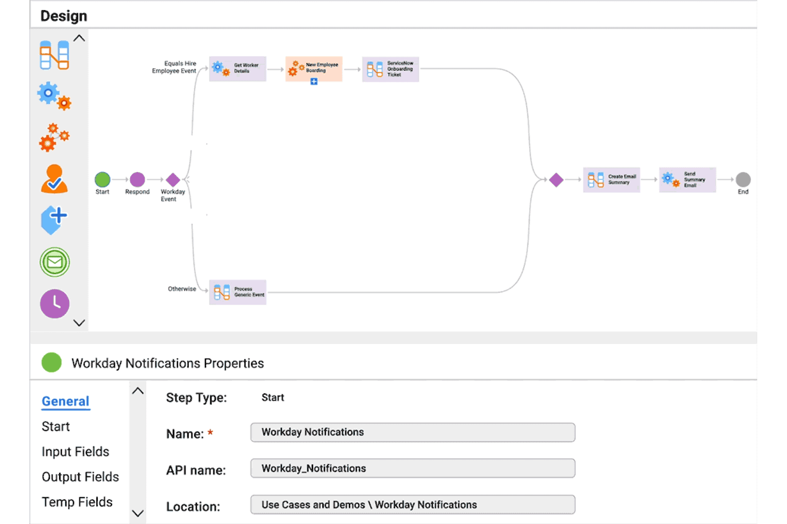Select the gray End node

click(x=743, y=179)
